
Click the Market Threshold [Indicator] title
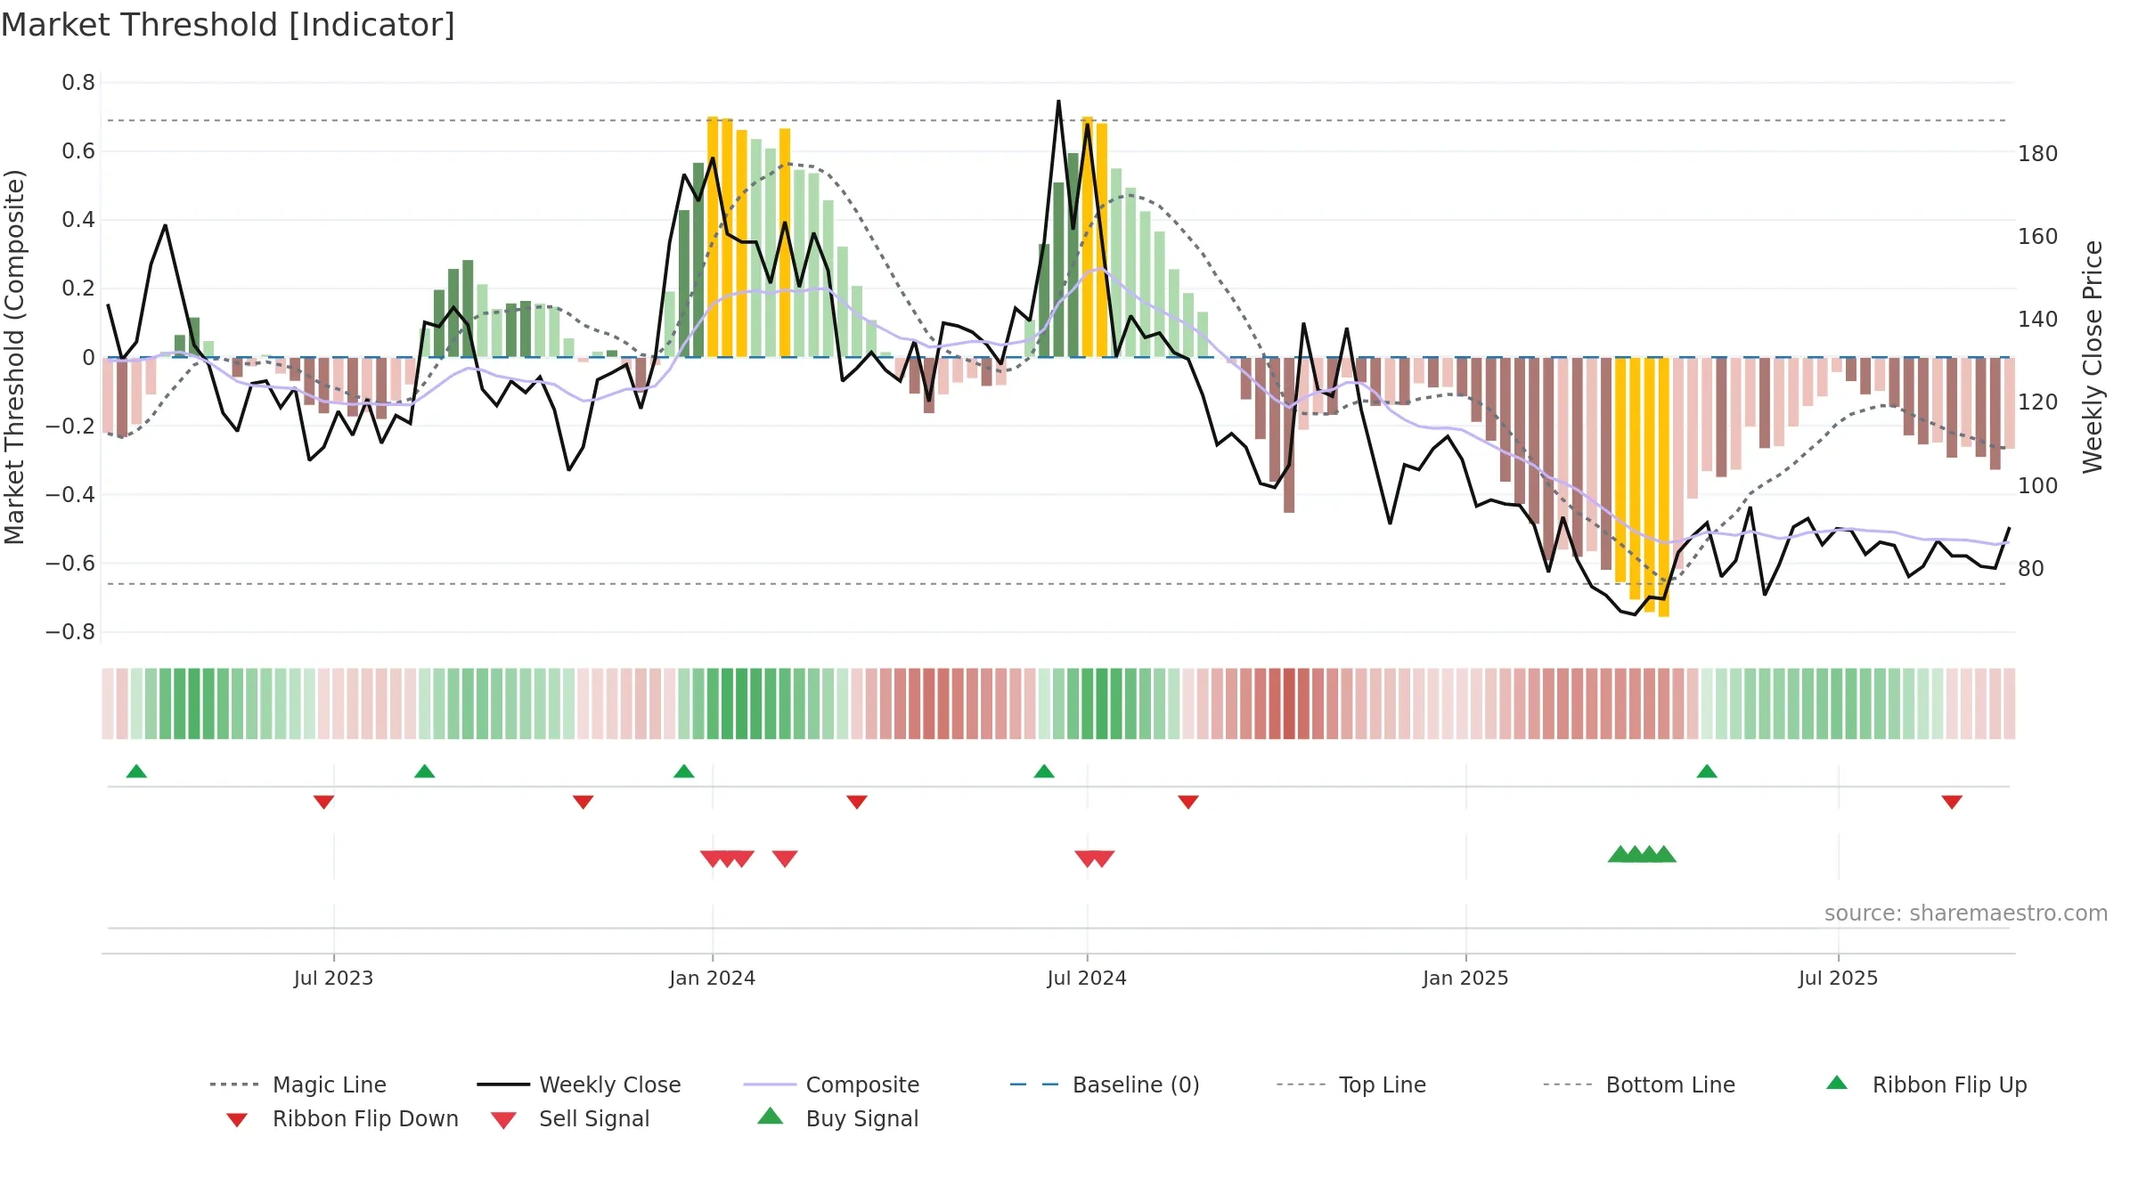click(x=228, y=25)
